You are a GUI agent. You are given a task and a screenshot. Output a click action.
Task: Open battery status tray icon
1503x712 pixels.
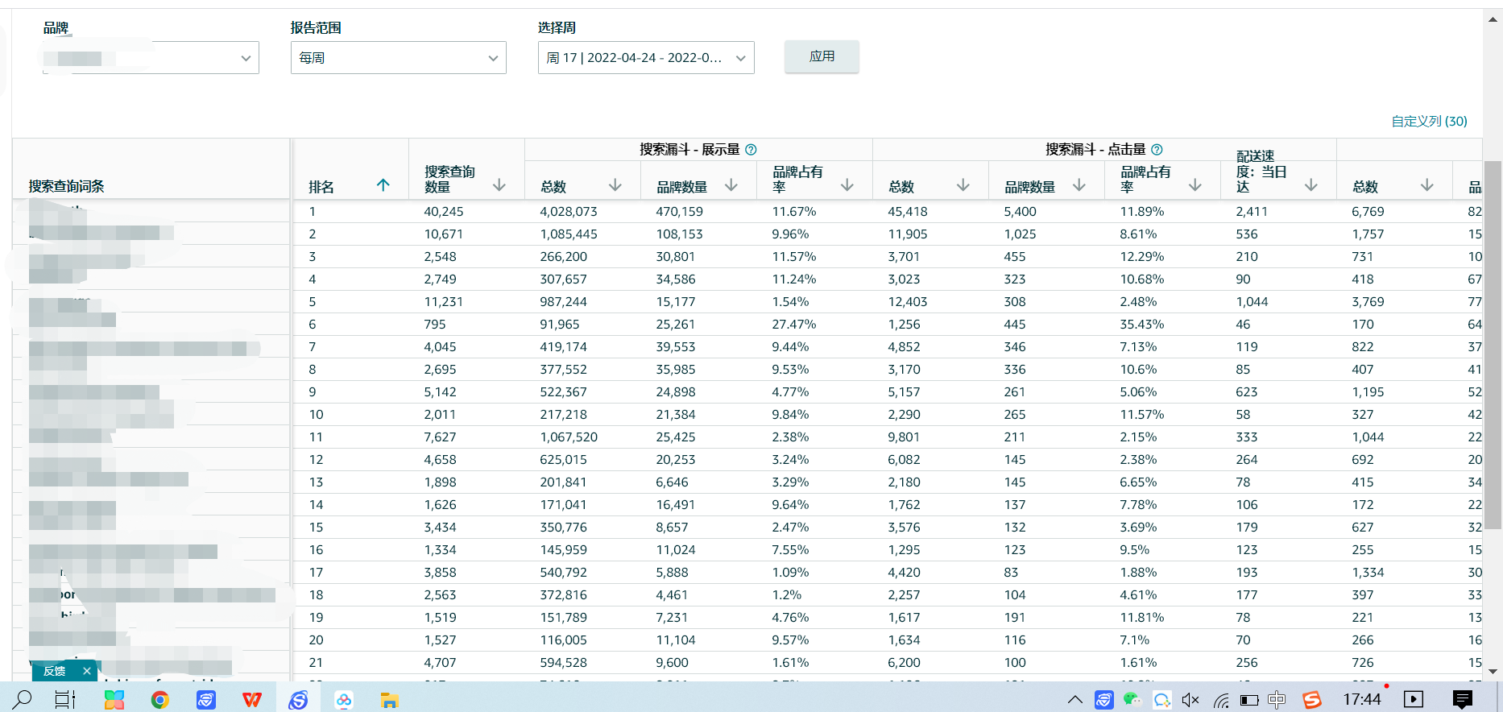1248,700
